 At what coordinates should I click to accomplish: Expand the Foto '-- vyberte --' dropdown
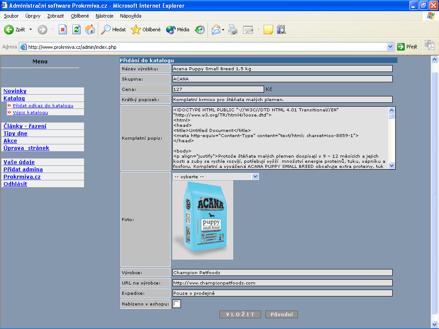[255, 176]
